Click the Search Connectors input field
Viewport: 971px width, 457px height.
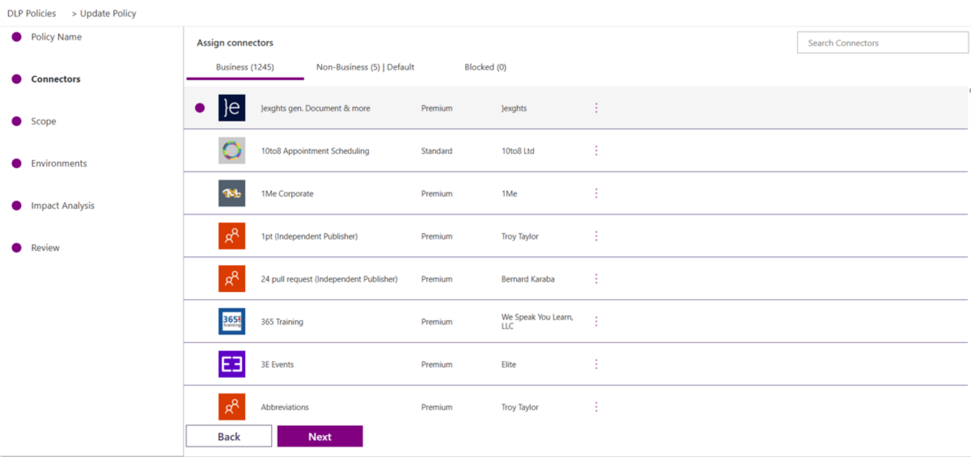point(882,43)
